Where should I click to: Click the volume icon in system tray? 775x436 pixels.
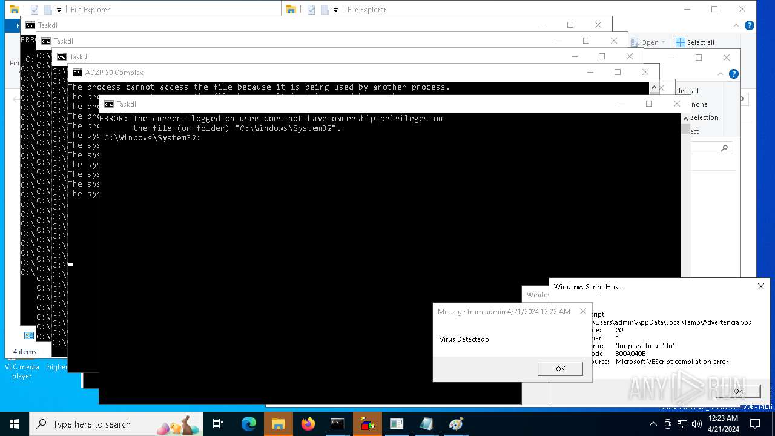[696, 424]
